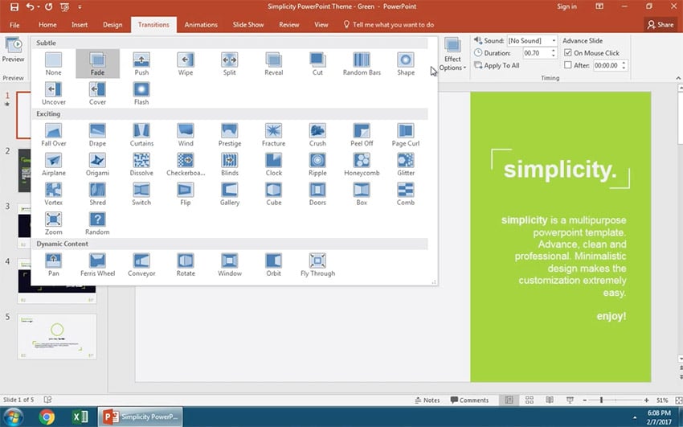This screenshot has width=683, height=427.
Task: Open the Slide Show tab
Action: tap(248, 25)
